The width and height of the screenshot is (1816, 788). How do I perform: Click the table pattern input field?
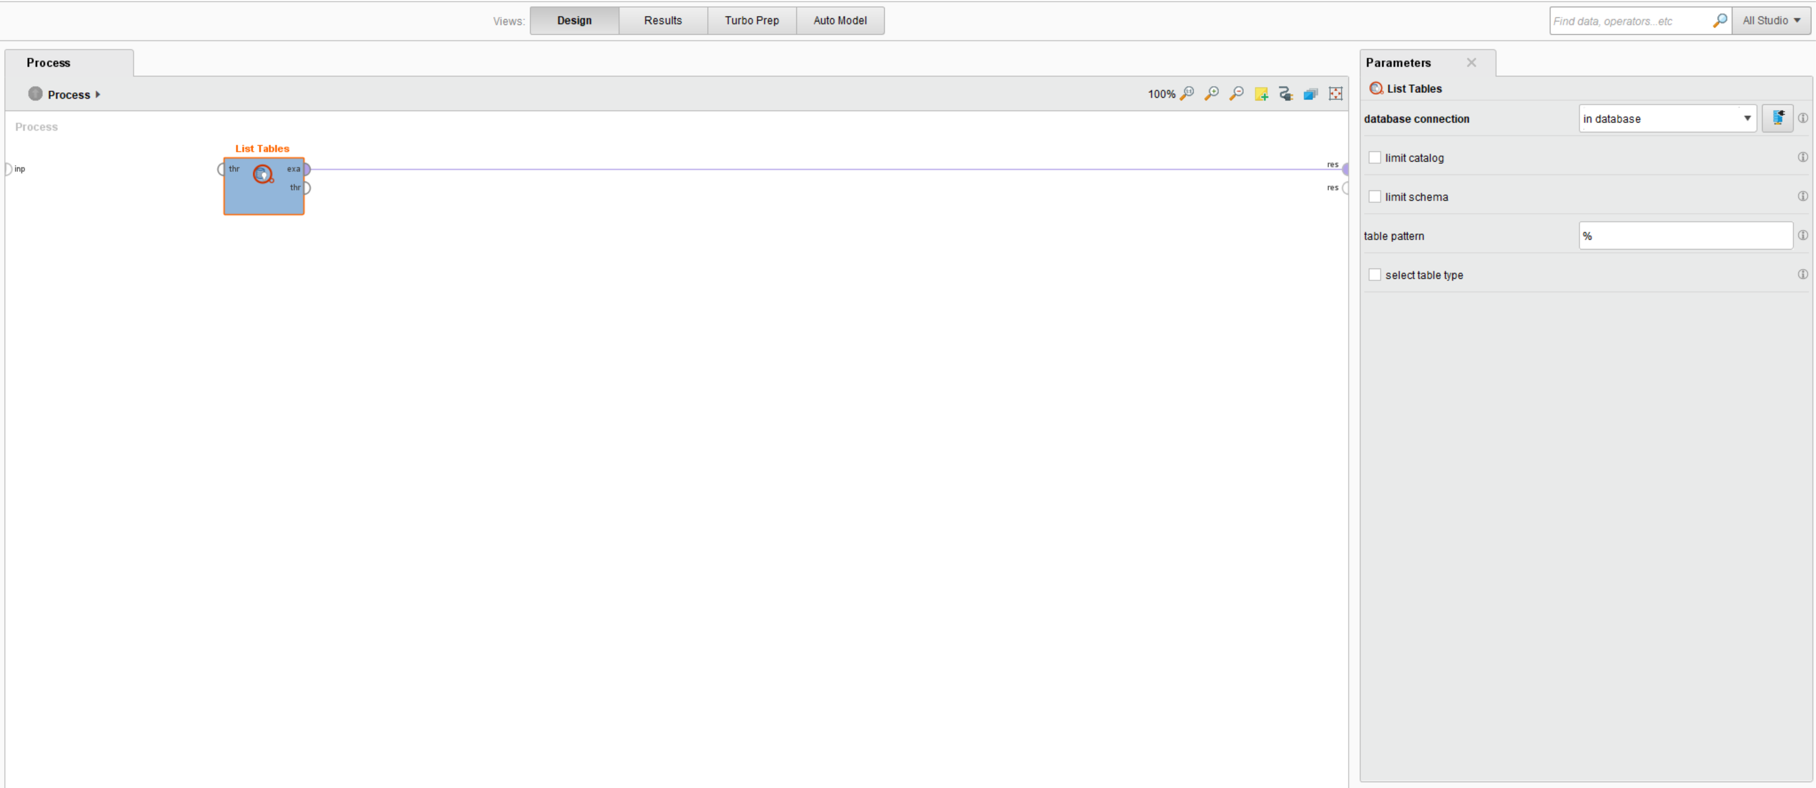[x=1686, y=235]
